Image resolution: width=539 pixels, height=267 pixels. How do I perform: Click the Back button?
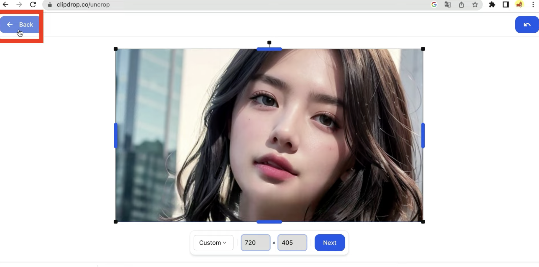[20, 25]
